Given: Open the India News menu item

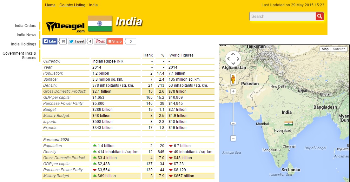Looking at the screenshot, I should 26,35.
